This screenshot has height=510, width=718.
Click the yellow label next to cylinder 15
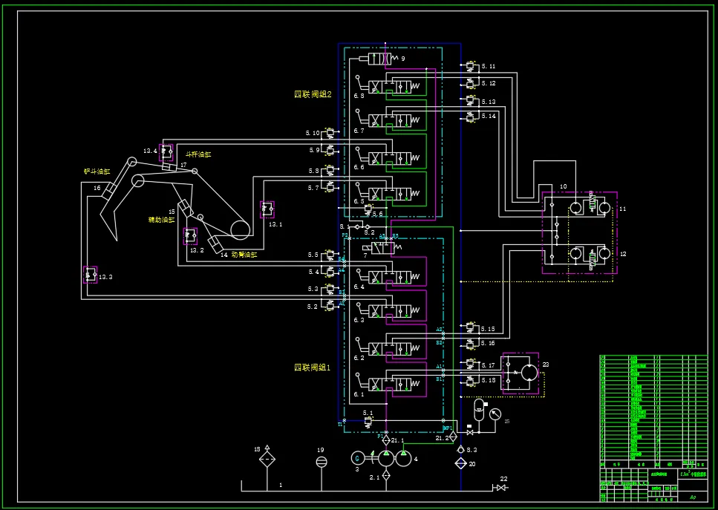point(162,220)
